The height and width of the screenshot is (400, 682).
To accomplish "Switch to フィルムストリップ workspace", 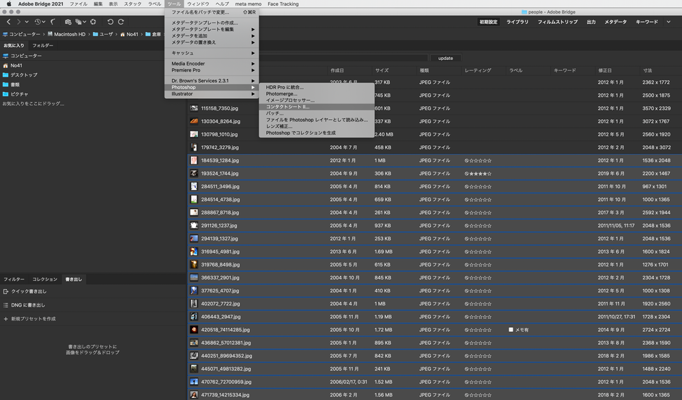I will (558, 22).
